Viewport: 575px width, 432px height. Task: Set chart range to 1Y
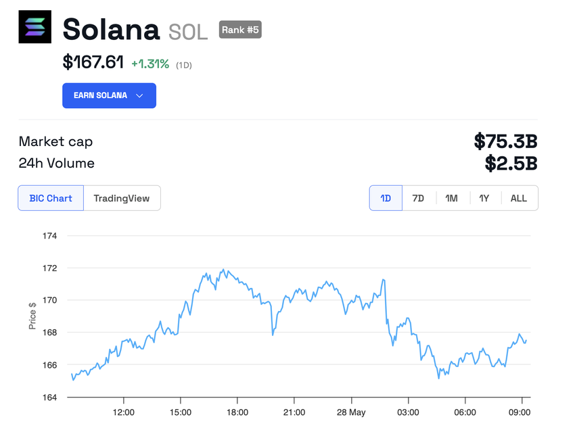click(484, 198)
